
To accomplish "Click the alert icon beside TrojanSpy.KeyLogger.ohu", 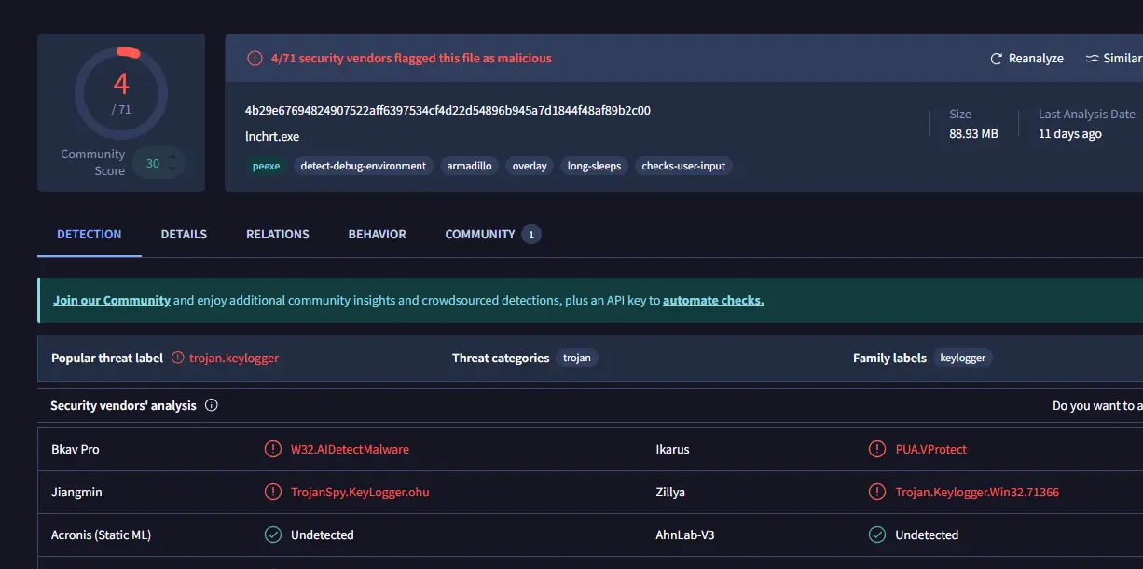I will pyautogui.click(x=273, y=492).
